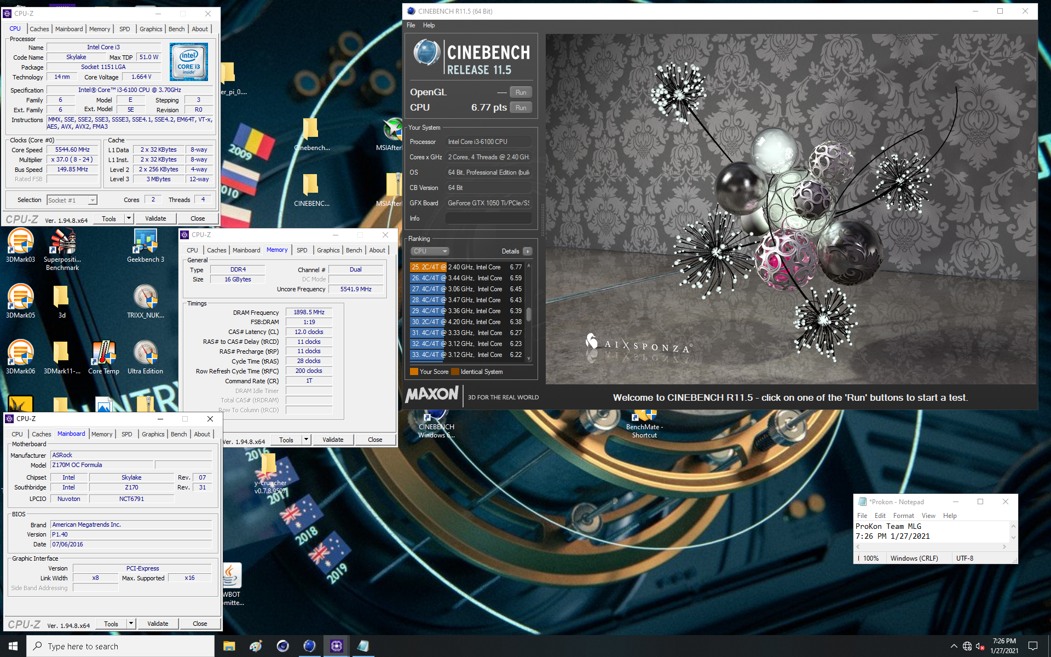This screenshot has width=1051, height=657.
Task: Launch the Core Temp shortcut
Action: (103, 357)
